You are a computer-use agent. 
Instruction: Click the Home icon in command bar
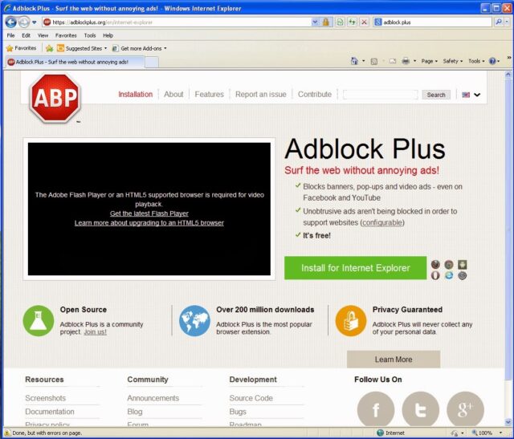(x=354, y=61)
